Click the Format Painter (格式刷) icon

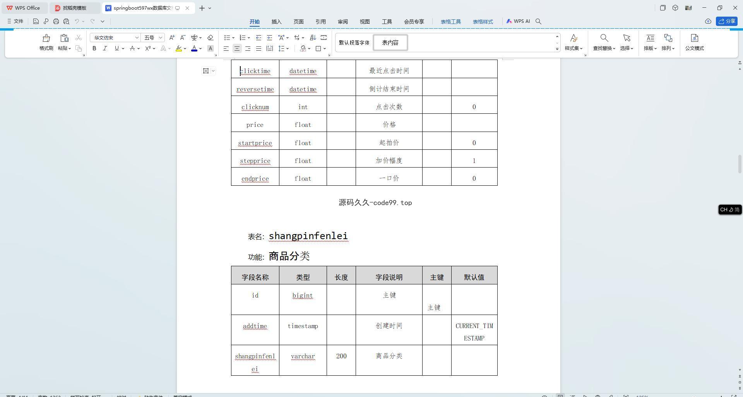(x=46, y=38)
